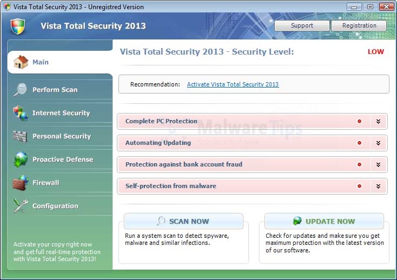Expand the Automating Updating section
This screenshot has height=280, width=397.
(379, 143)
